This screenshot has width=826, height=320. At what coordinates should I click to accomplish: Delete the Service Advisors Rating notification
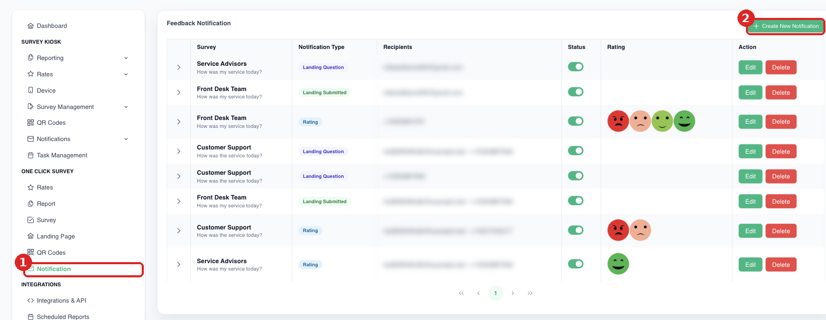pos(781,264)
